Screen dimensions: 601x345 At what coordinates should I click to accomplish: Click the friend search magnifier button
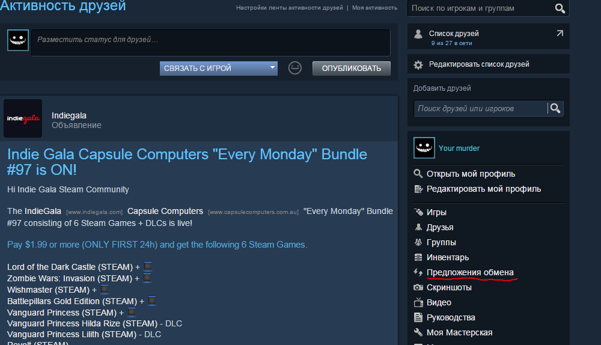[x=555, y=108]
